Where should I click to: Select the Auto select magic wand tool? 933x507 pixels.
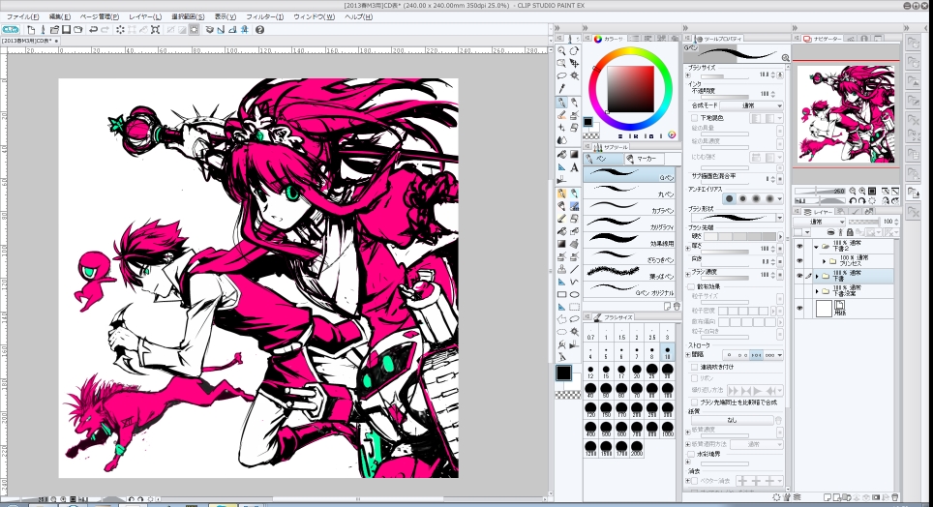(x=574, y=76)
